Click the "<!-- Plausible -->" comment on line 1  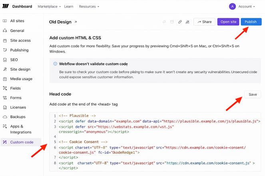pos(78,116)
